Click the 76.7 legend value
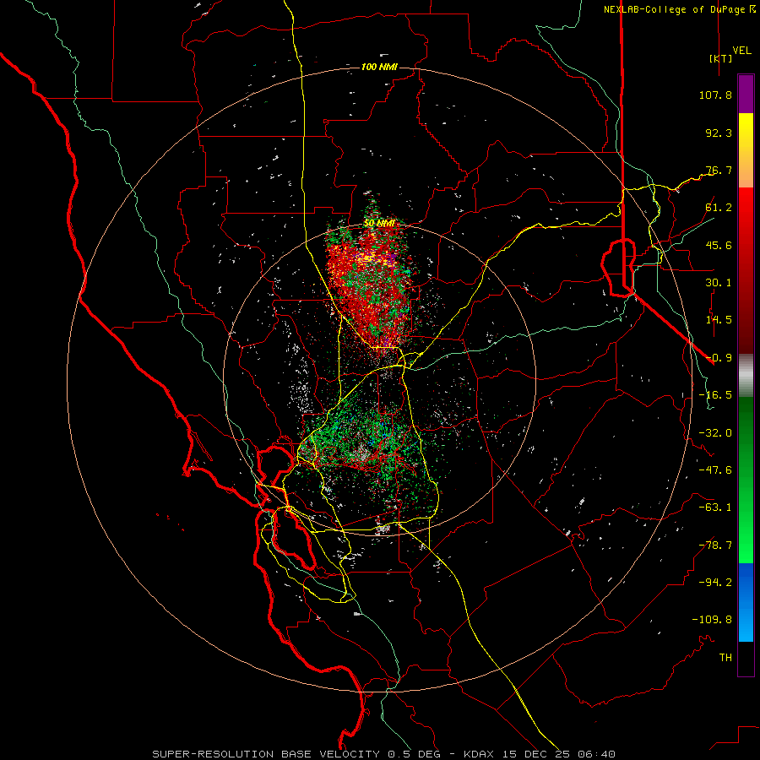 click(719, 170)
